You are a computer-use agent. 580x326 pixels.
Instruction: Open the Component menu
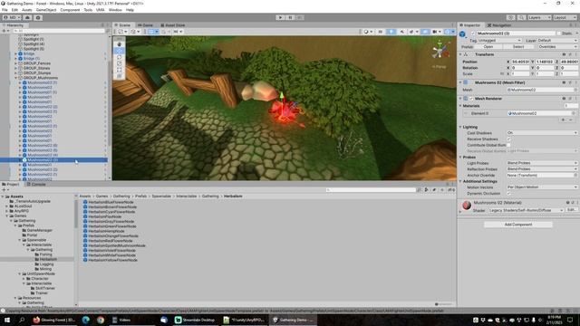[70, 10]
